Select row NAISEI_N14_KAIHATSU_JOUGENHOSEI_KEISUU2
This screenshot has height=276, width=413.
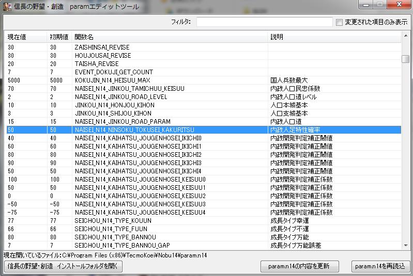tap(204, 196)
